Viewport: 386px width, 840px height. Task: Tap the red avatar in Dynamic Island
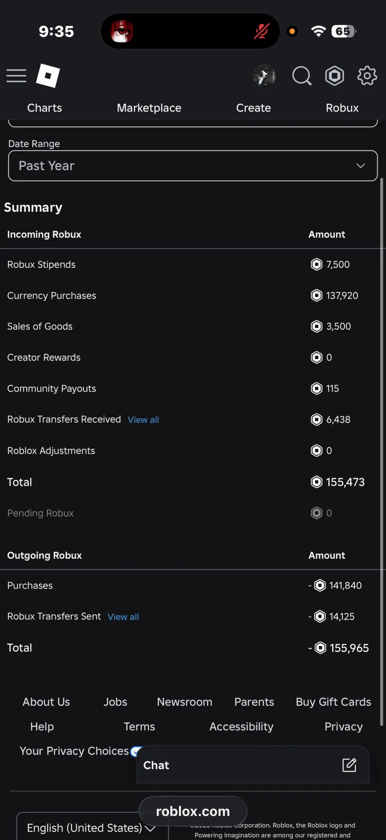click(122, 31)
